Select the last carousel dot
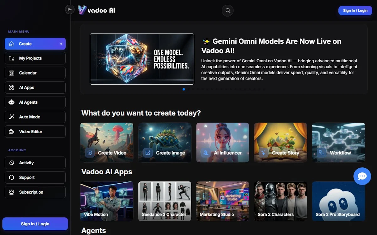The height and width of the screenshot is (235, 377). (263, 89)
